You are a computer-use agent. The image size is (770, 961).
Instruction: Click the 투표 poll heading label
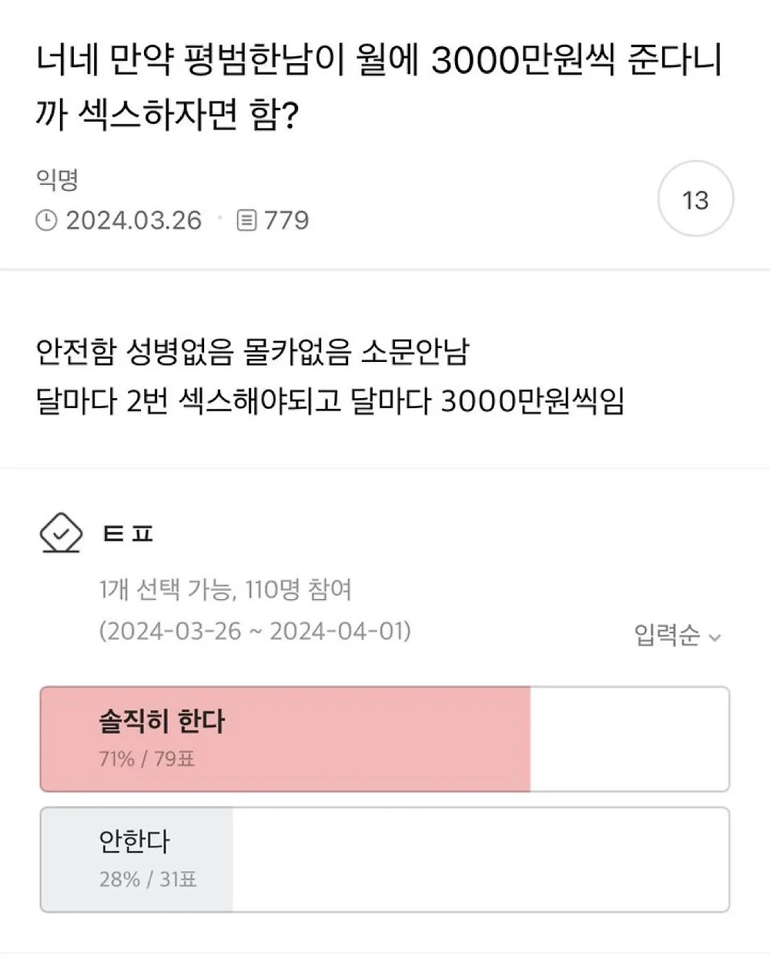click(129, 534)
